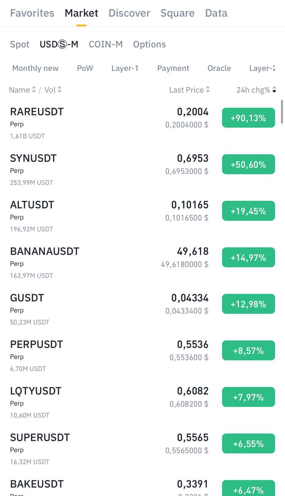Filter by Oracle category
This screenshot has width=285, height=496.
tap(219, 69)
